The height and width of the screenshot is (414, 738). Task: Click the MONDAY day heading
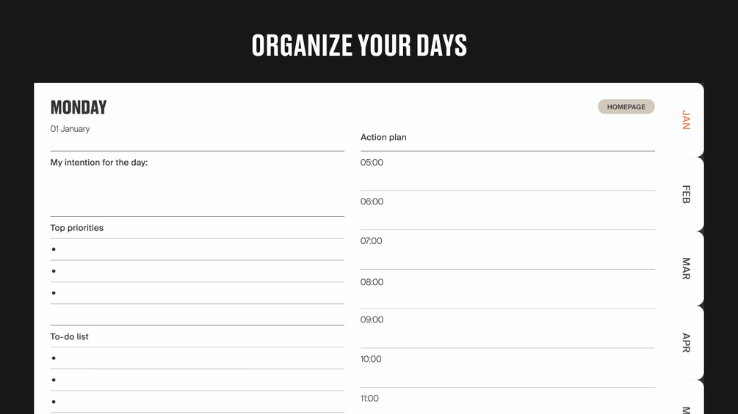click(x=79, y=108)
